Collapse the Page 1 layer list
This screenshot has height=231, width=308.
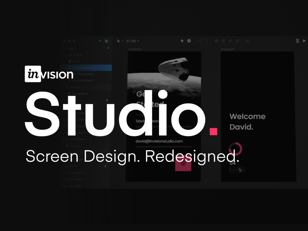pyautogui.click(x=64, y=48)
